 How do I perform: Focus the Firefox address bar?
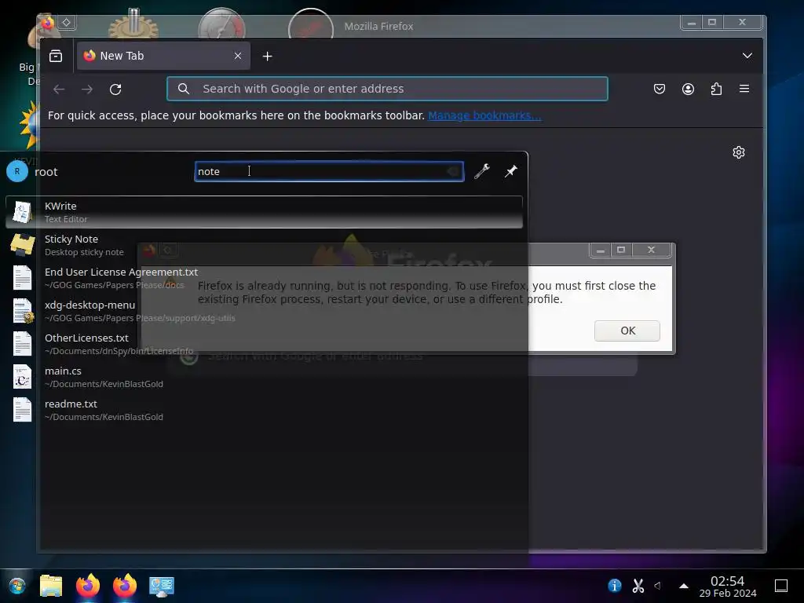[x=387, y=89]
